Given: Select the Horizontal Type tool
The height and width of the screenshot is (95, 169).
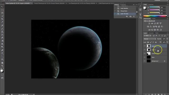Looking at the screenshot, I should point(2,53).
